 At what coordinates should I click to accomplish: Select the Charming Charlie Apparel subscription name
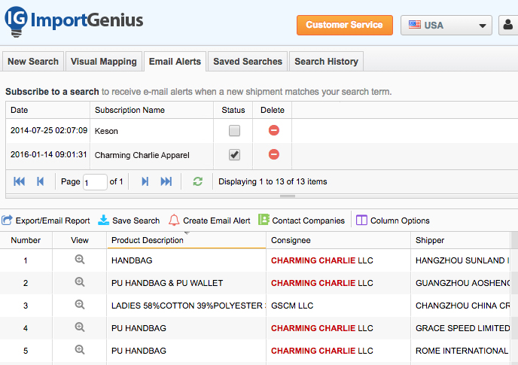click(x=142, y=155)
